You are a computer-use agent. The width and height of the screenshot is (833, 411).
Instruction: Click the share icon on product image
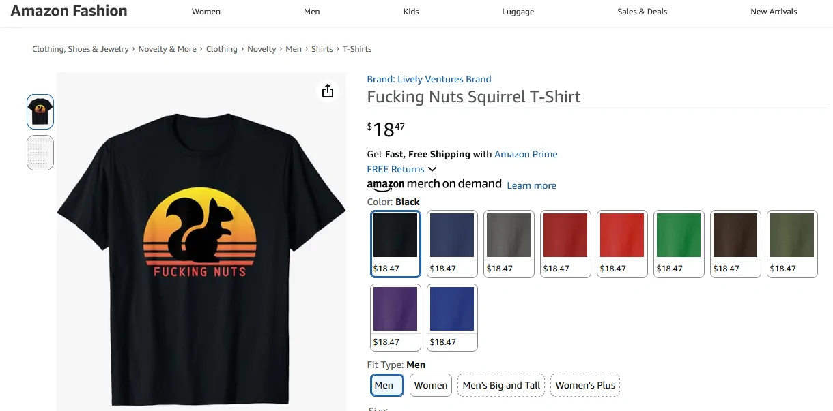(x=328, y=91)
